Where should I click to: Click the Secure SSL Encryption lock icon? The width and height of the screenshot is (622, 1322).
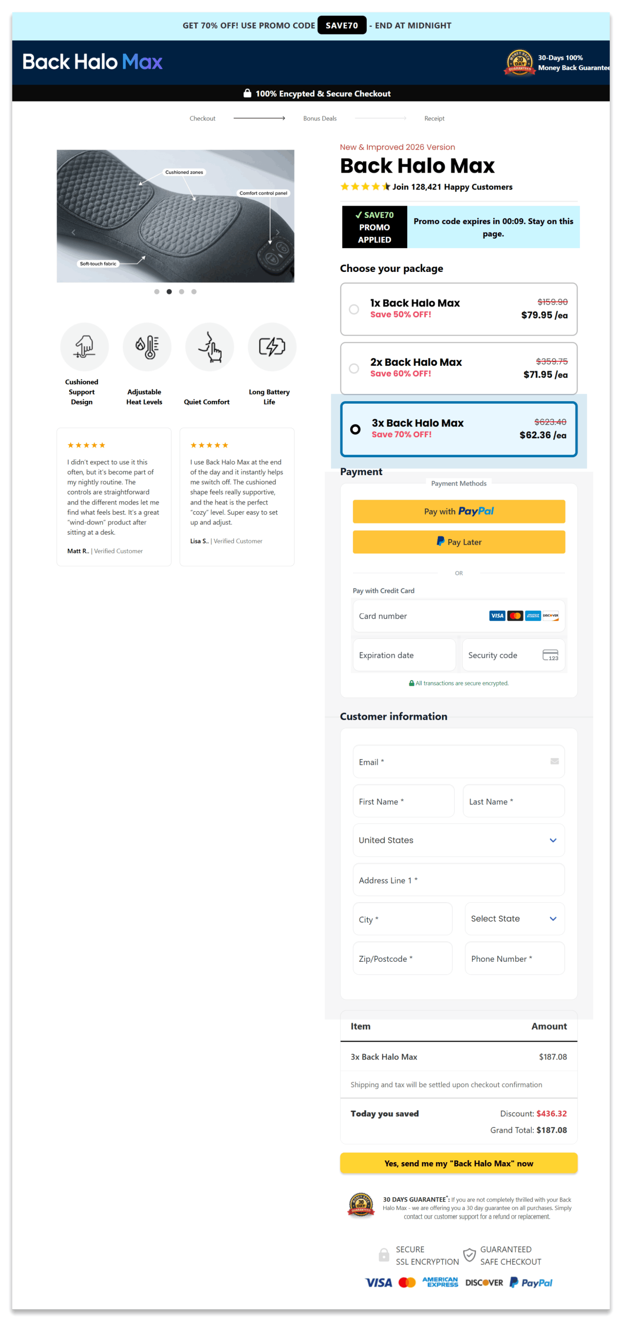point(383,1255)
